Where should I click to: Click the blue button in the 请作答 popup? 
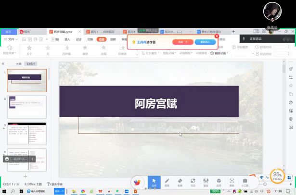[205, 42]
